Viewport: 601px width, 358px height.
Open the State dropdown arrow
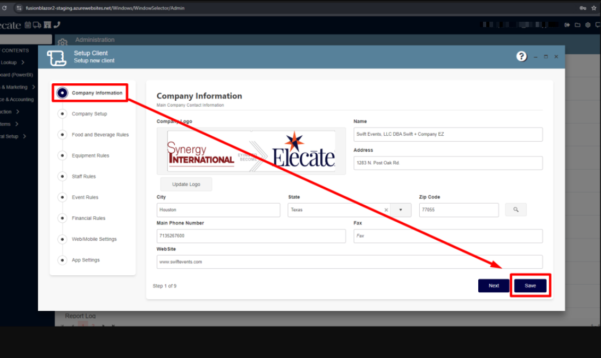click(x=401, y=210)
